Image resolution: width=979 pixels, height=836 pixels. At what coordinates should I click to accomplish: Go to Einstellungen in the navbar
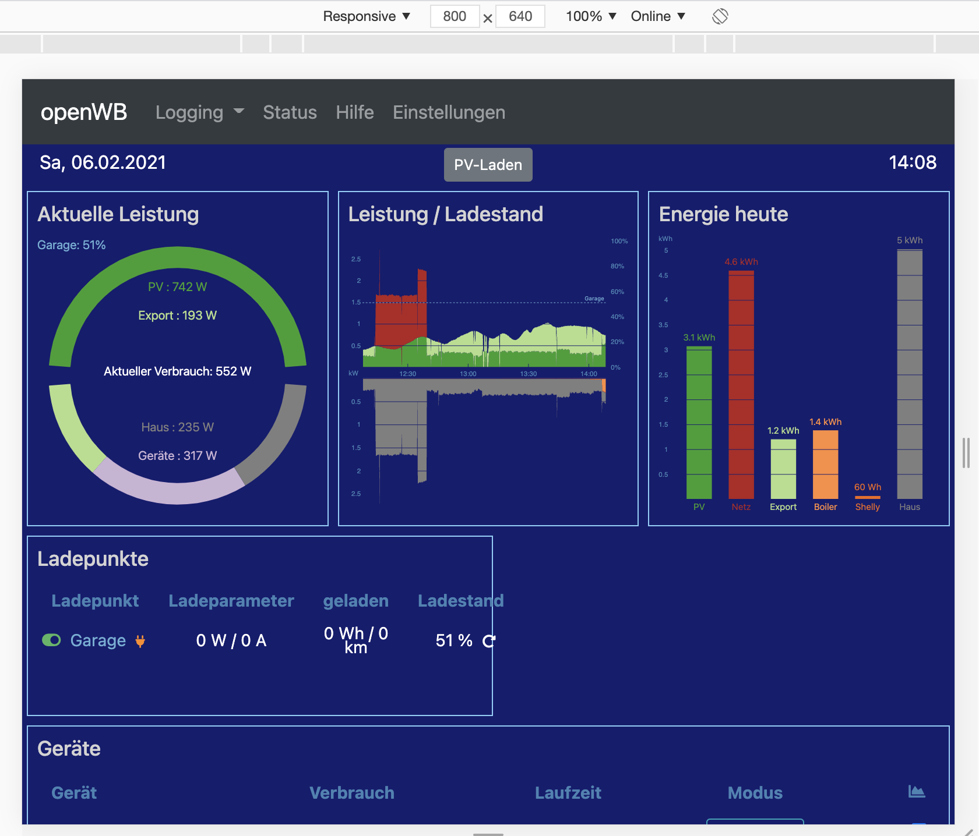[449, 112]
